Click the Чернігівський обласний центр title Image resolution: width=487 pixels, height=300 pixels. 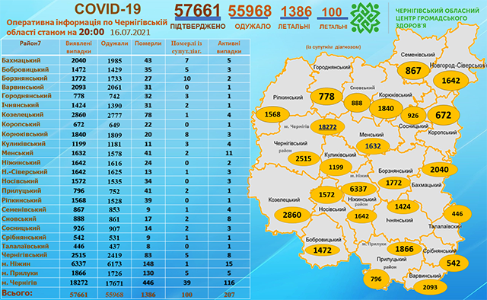pyautogui.click(x=437, y=18)
